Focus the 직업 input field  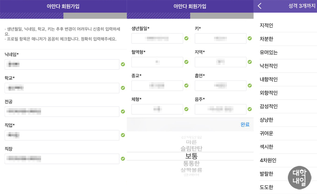pyautogui.click(x=62, y=135)
